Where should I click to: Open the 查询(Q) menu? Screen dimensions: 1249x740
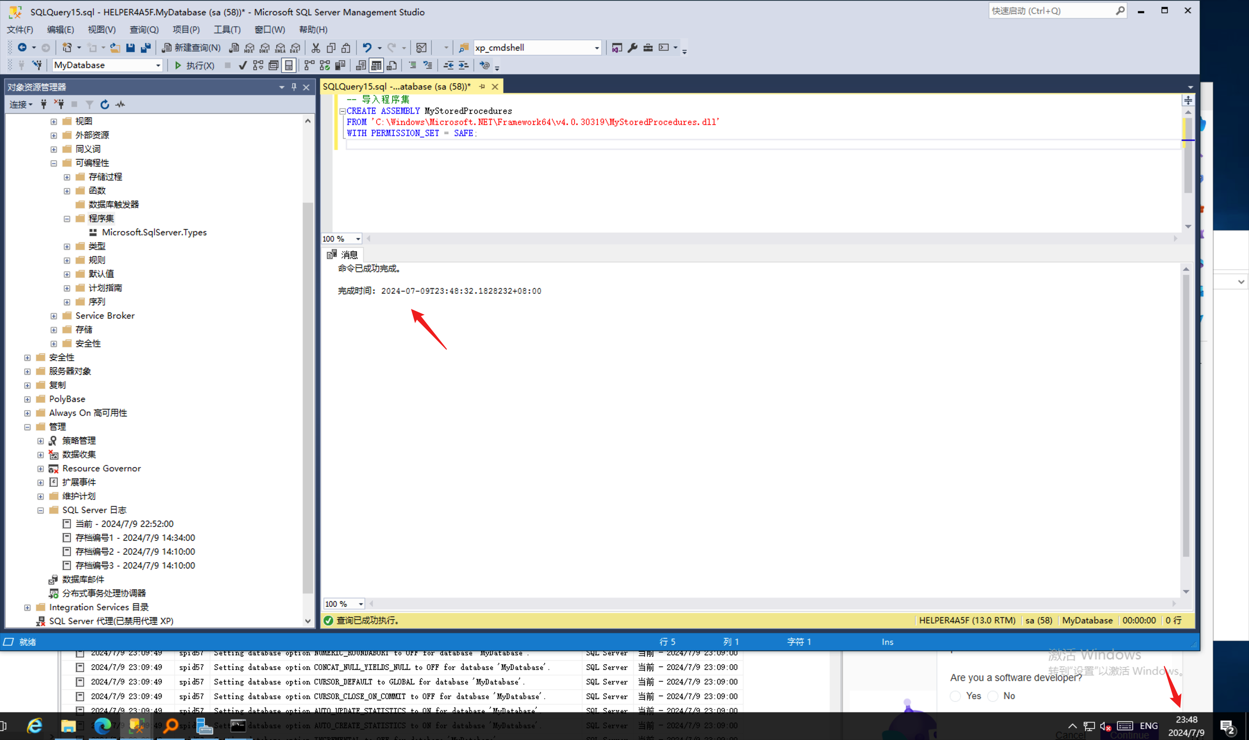click(x=144, y=30)
